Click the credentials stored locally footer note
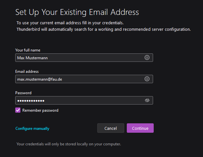This screenshot has width=203, height=157. point(69,144)
